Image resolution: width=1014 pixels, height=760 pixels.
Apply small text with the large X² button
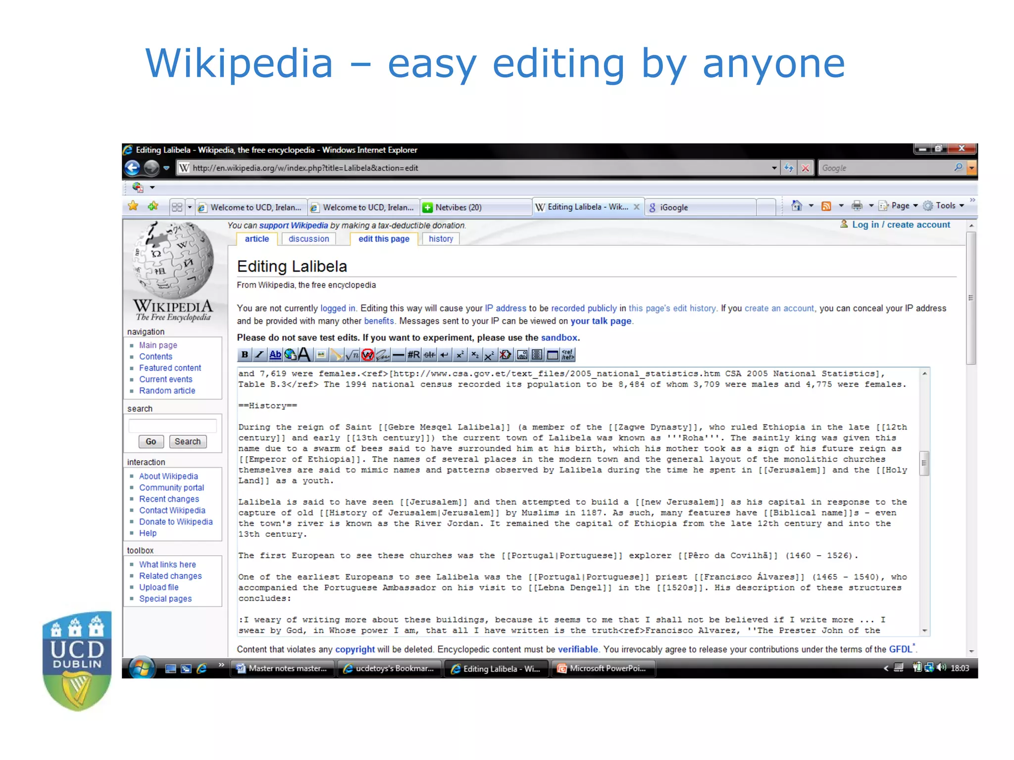[489, 354]
